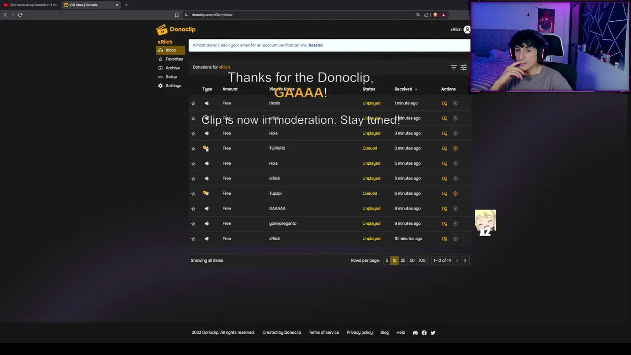Click the Created by Donoclip footer link

click(x=281, y=333)
